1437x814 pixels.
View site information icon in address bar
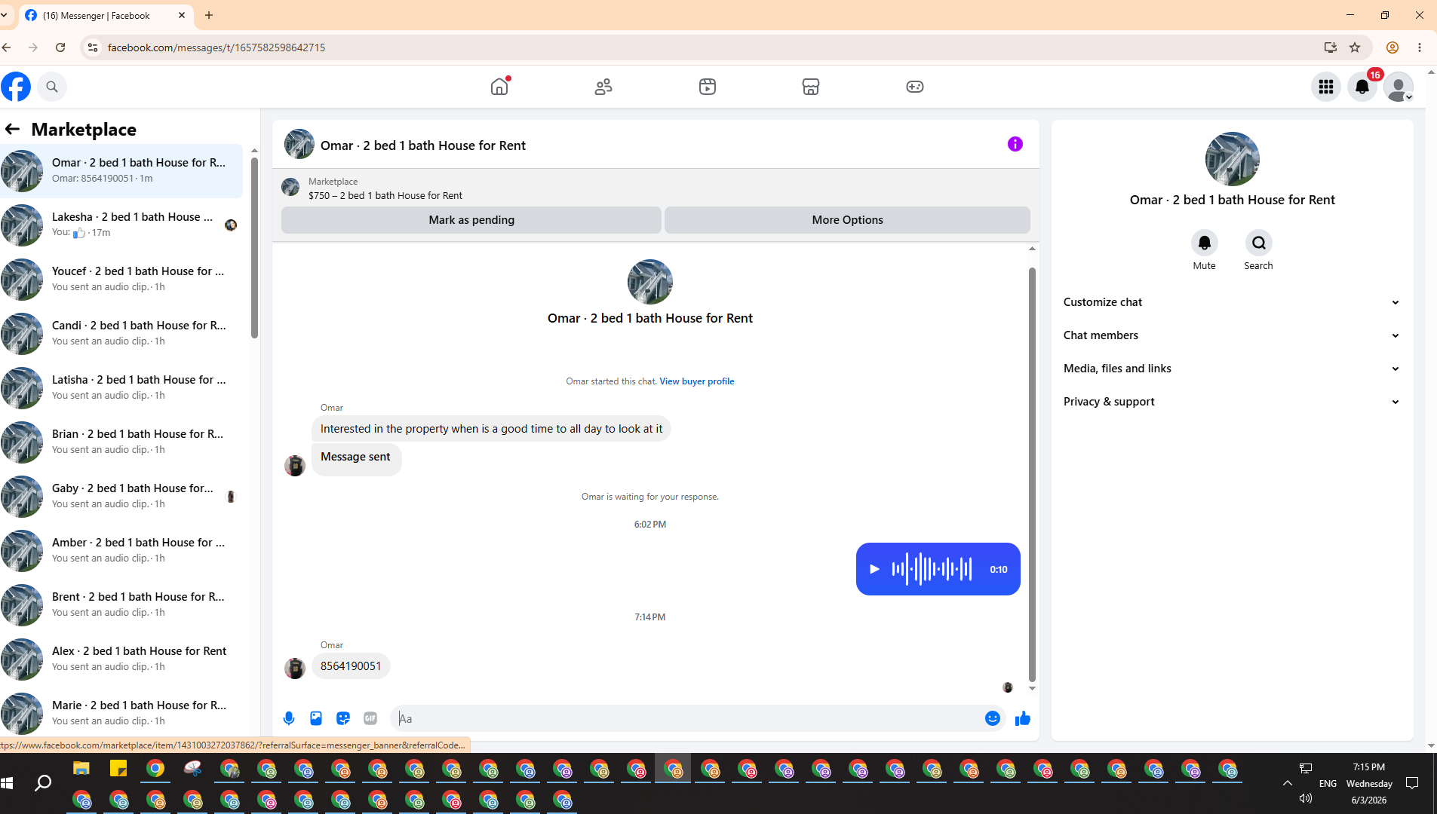93,47
